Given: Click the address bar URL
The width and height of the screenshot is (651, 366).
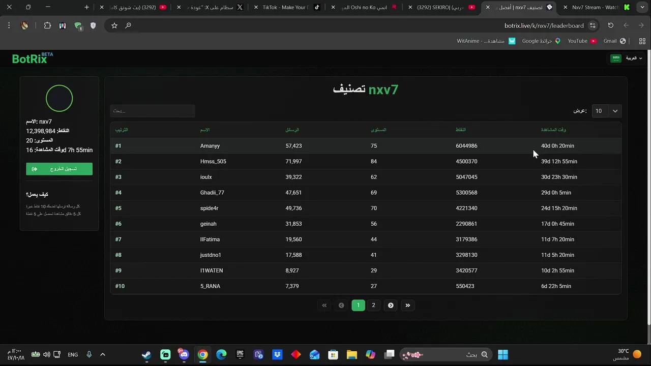Looking at the screenshot, I should pyautogui.click(x=544, y=25).
